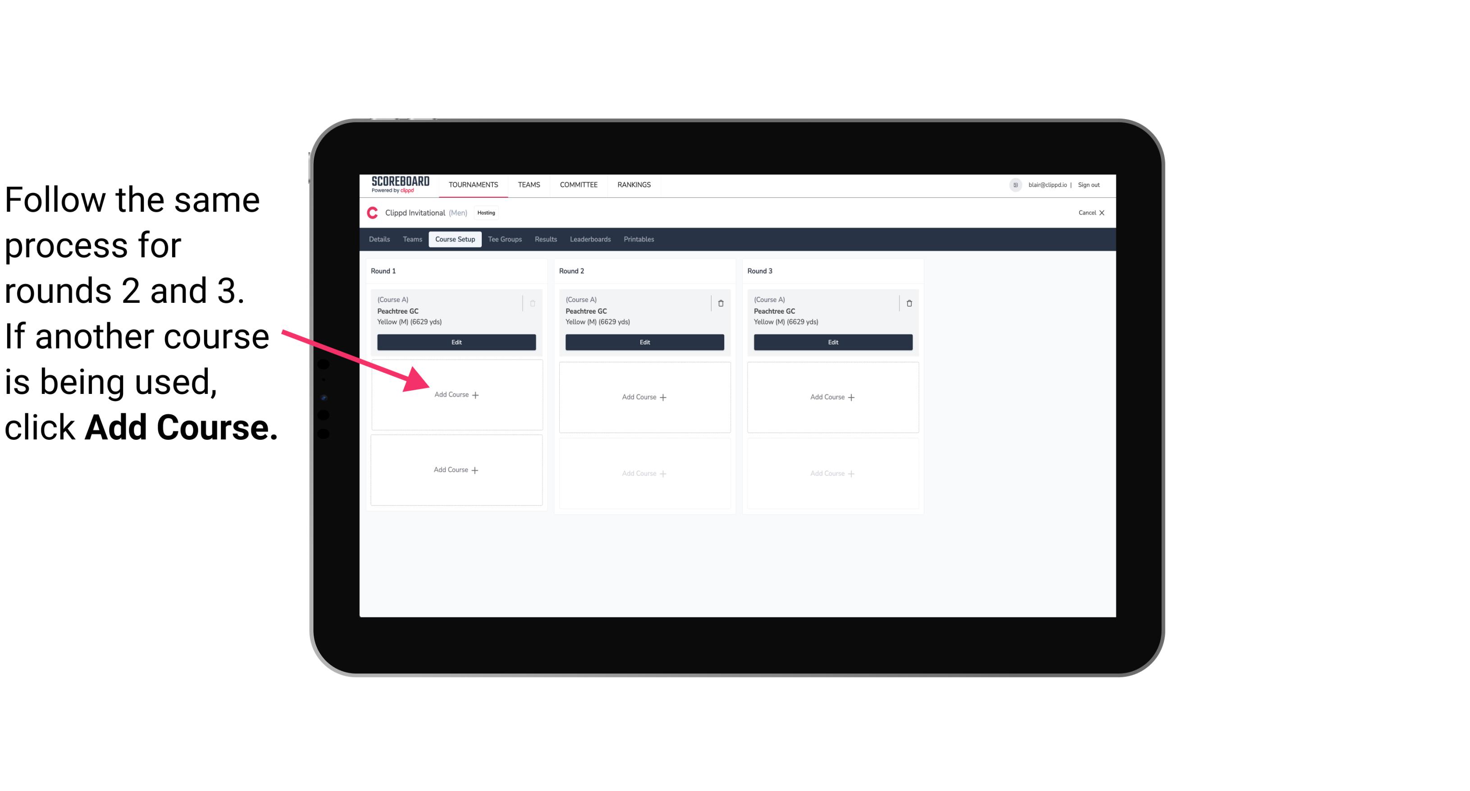Click the Course Setup tab
This screenshot has width=1470, height=791.
[x=455, y=239]
